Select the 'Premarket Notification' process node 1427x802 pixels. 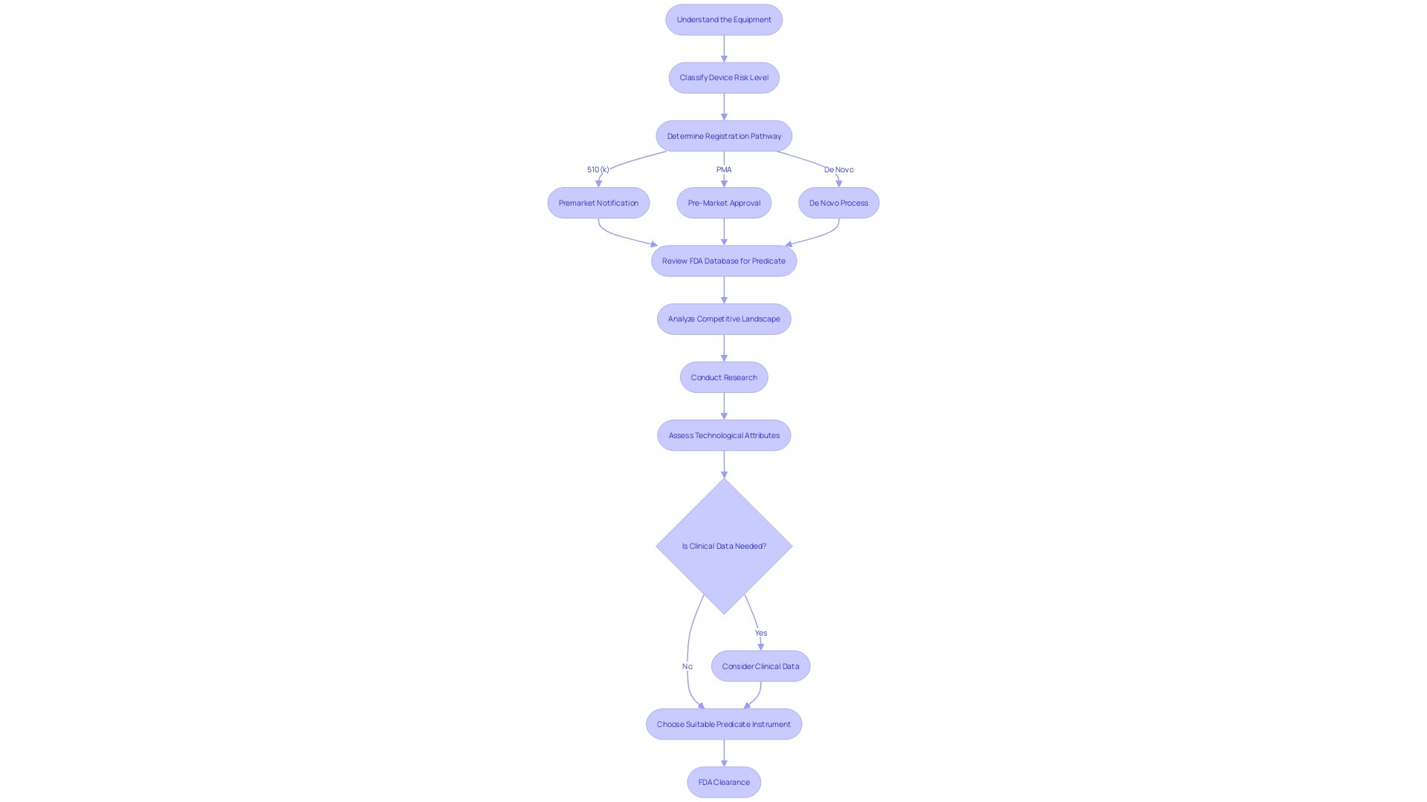(x=598, y=203)
